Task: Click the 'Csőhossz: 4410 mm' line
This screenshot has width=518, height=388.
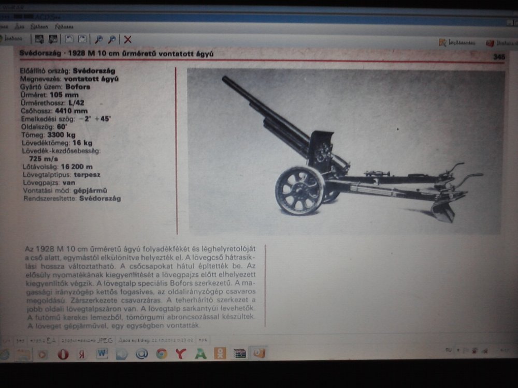Action: [54, 111]
